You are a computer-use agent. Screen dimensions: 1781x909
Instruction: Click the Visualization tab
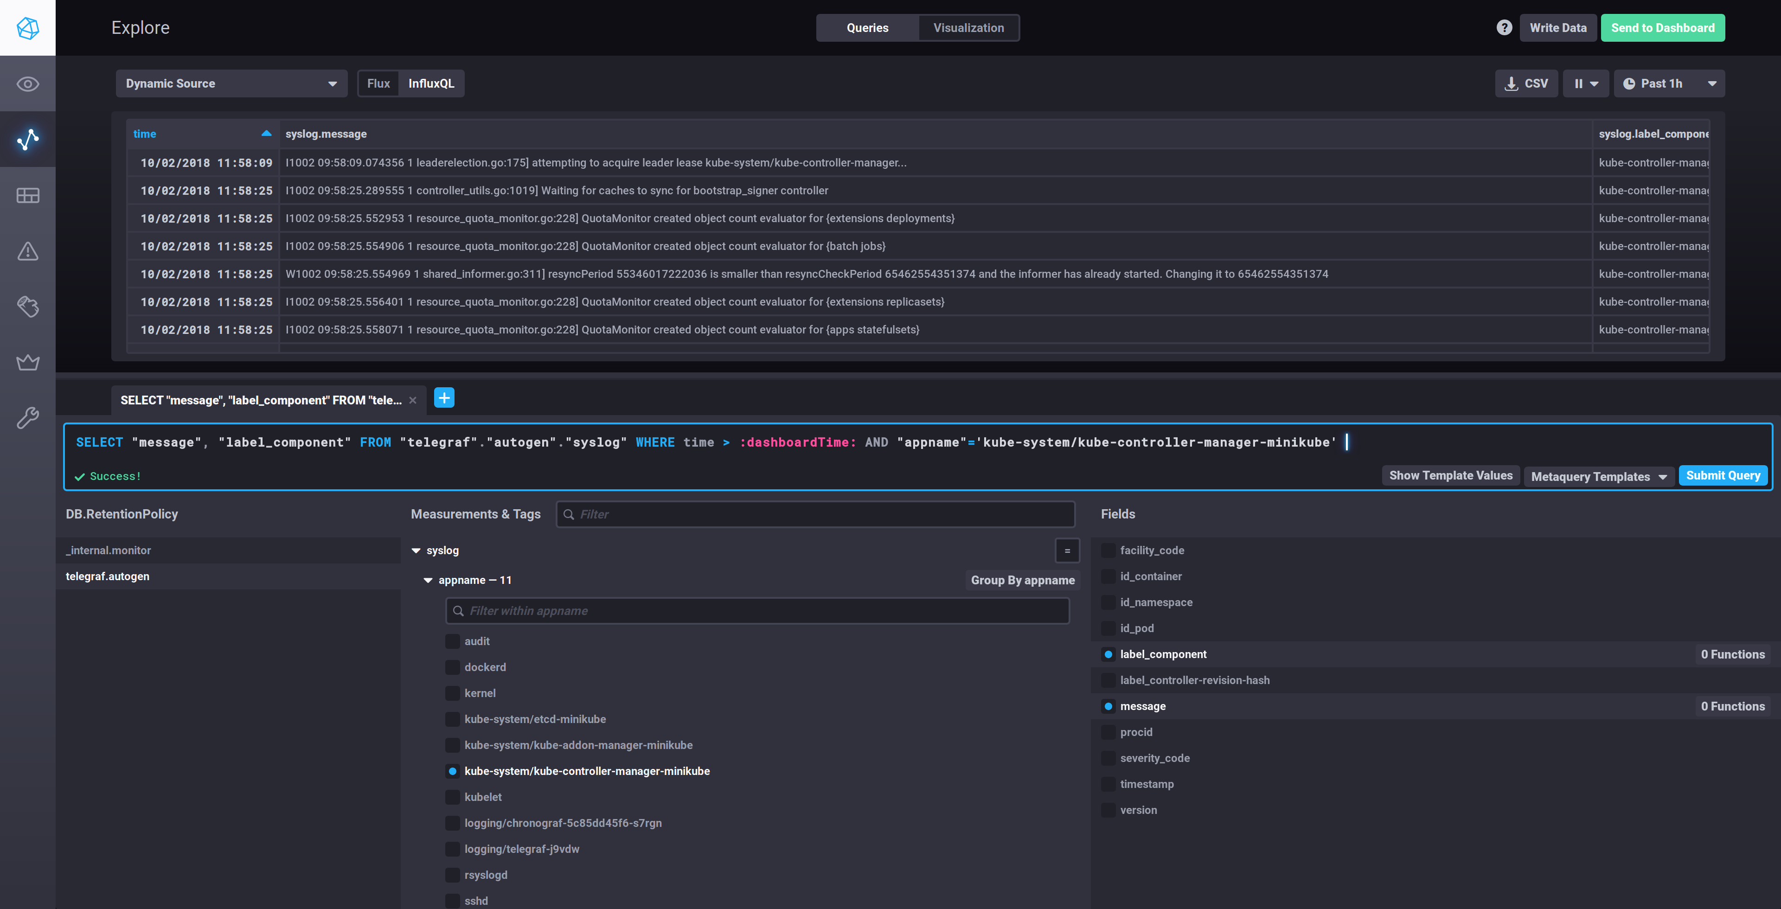968,27
